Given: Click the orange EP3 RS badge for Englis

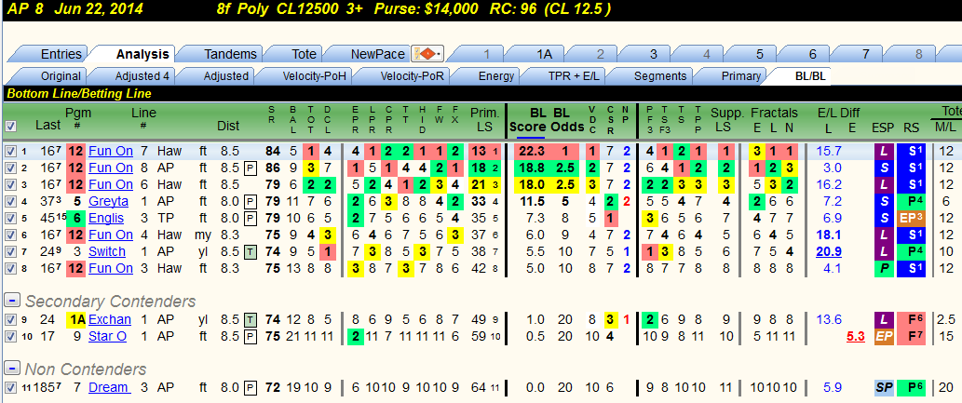Looking at the screenshot, I should (911, 218).
